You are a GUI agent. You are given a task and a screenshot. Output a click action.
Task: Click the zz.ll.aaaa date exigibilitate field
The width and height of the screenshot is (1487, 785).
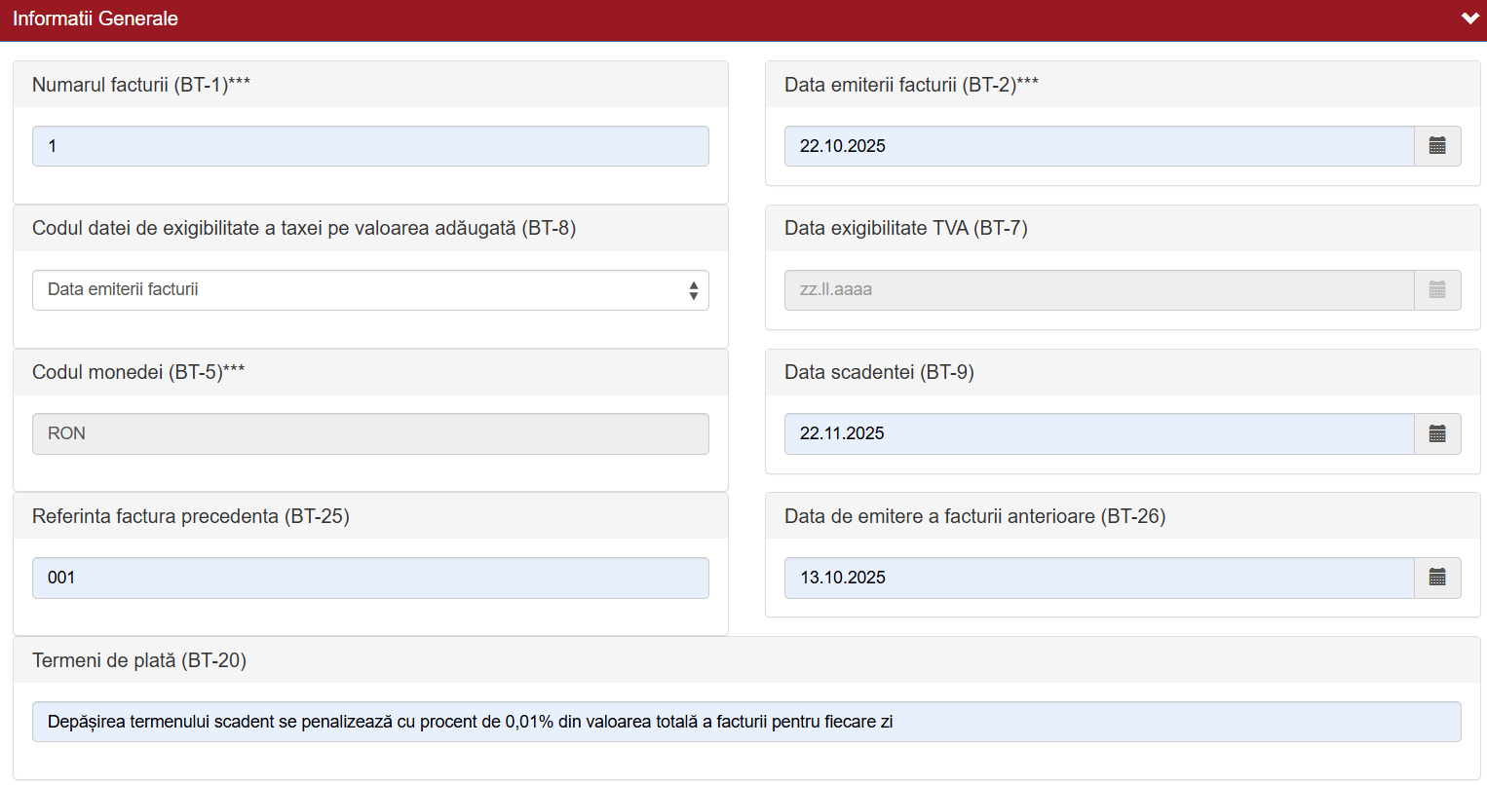[x=1098, y=290]
